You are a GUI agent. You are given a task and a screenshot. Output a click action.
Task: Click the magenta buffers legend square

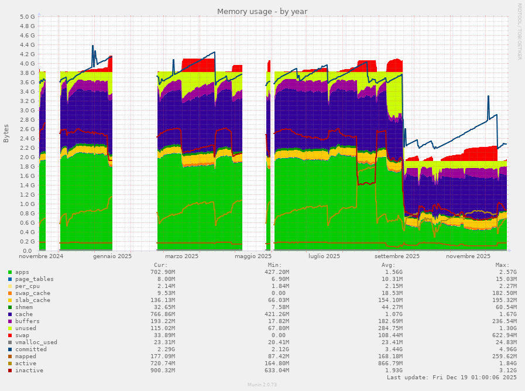tap(9, 321)
